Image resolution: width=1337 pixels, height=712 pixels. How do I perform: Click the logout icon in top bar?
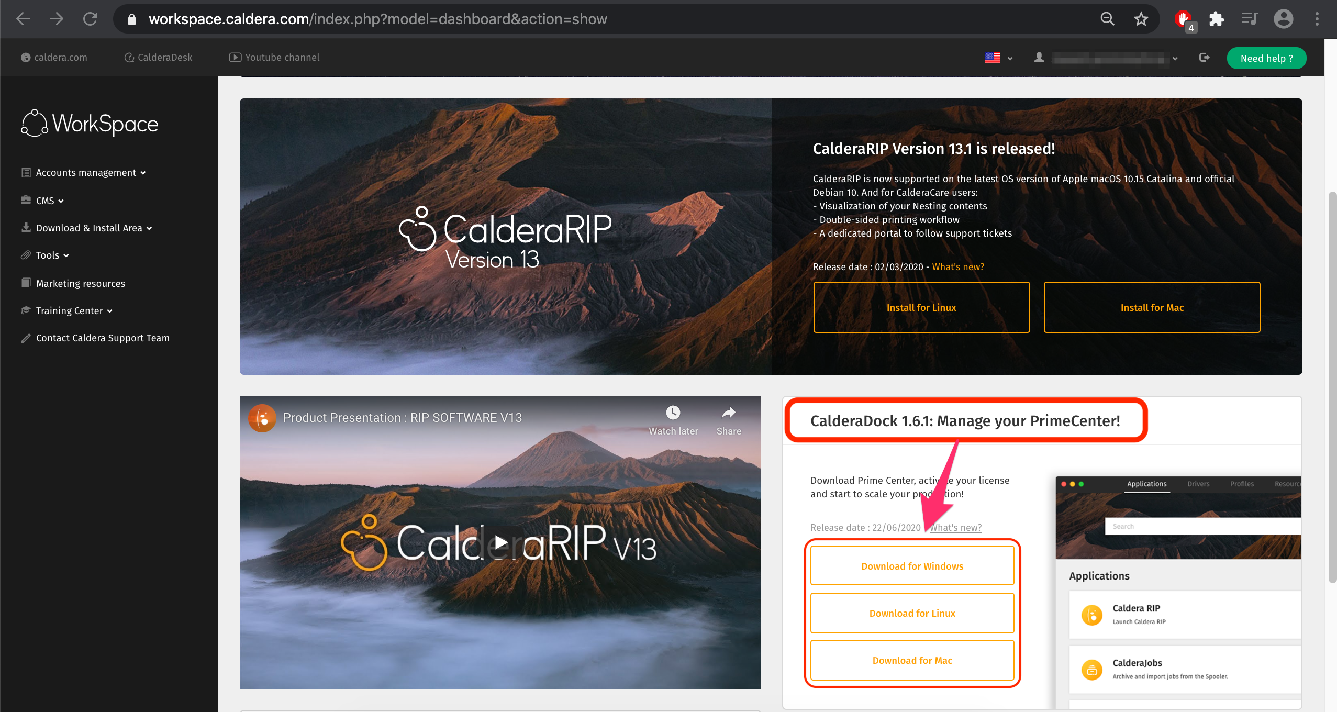1204,58
